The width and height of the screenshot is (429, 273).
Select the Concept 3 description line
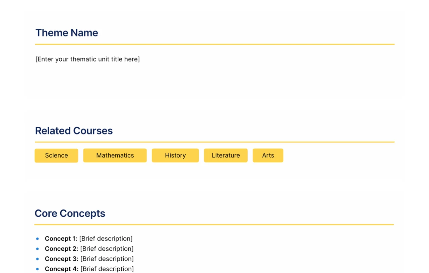[x=89, y=259]
